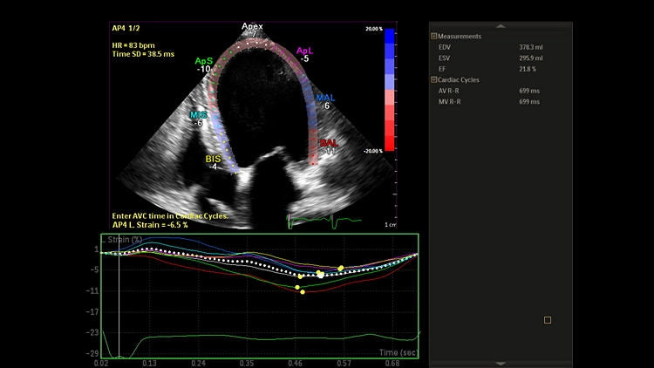Click the MV R-R value field

529,101
